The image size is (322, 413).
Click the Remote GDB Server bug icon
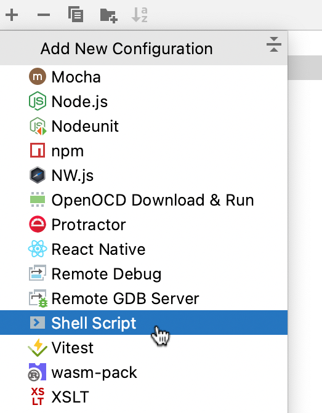point(38,298)
